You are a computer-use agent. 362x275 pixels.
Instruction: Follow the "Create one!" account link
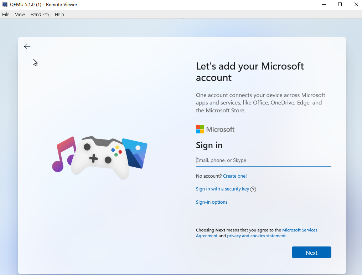click(x=235, y=176)
